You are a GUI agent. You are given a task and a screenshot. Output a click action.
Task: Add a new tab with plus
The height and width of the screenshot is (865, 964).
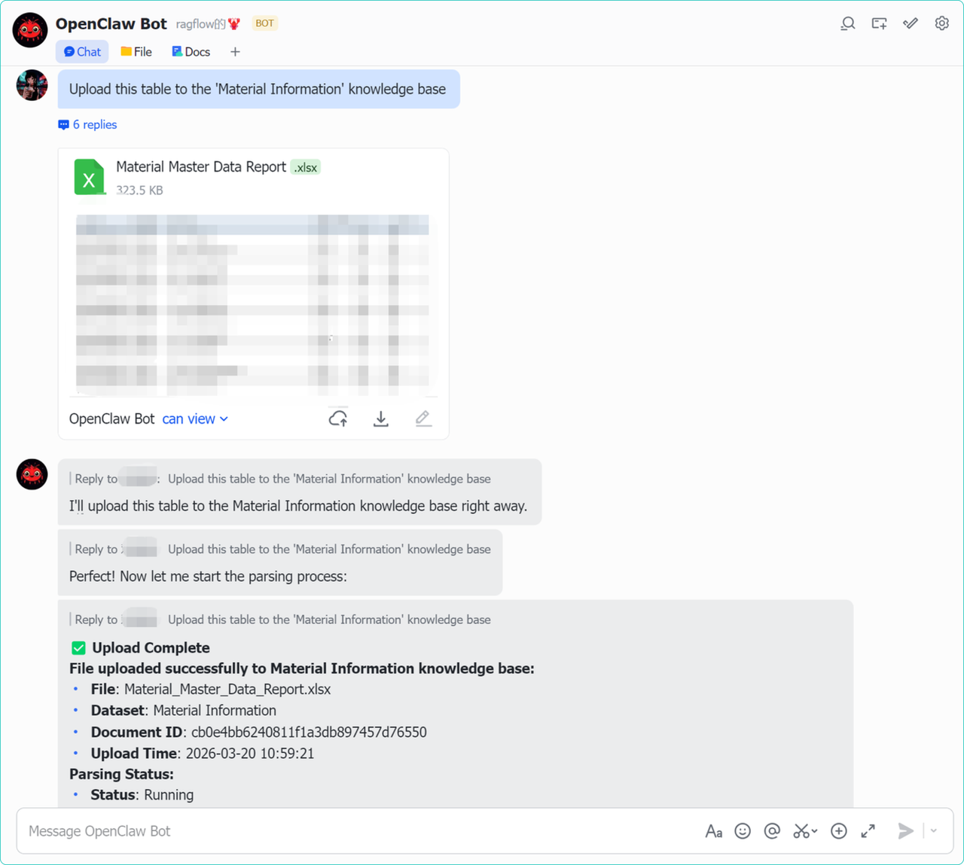point(235,52)
